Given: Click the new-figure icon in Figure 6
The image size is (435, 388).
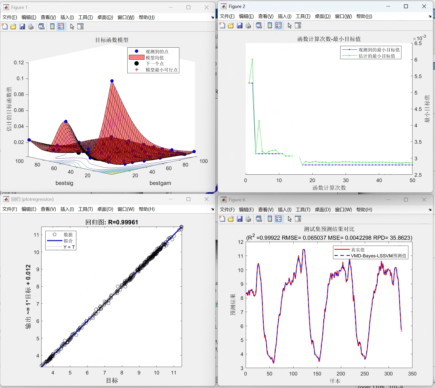Looking at the screenshot, I should point(222,219).
